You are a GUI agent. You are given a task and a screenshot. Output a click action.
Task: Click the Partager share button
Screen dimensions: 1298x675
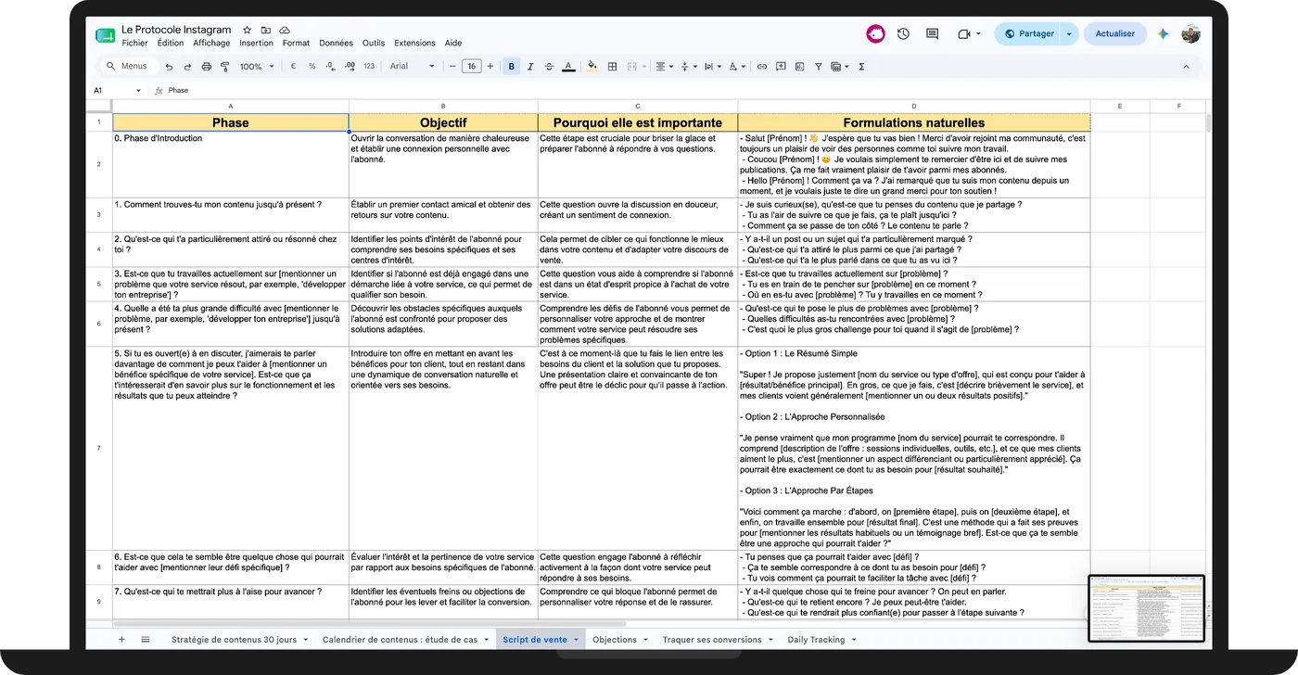pyautogui.click(x=1027, y=33)
